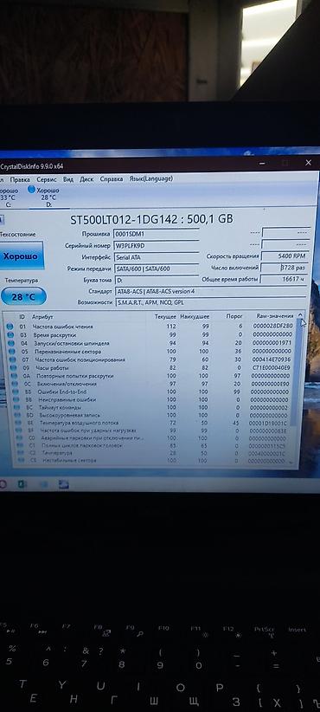Click the Порог column header
This screenshot has width=320, height=712.
tap(234, 316)
